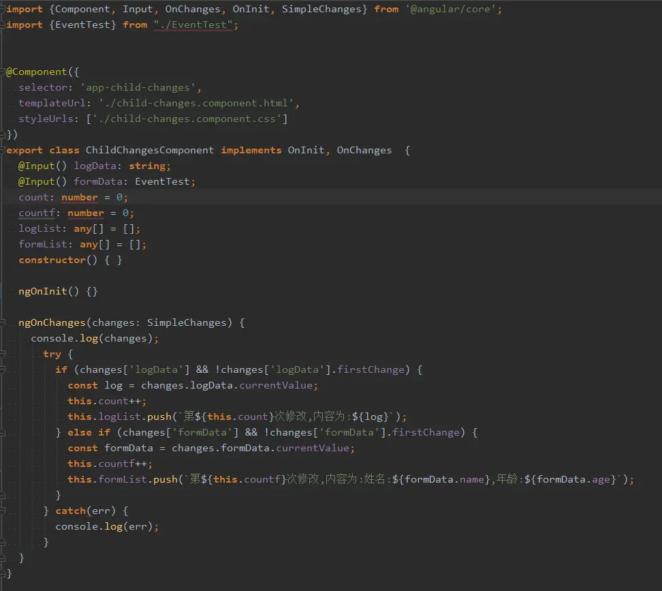Collapse the catch(err) block fold marker
662x591 pixels.
(3, 511)
